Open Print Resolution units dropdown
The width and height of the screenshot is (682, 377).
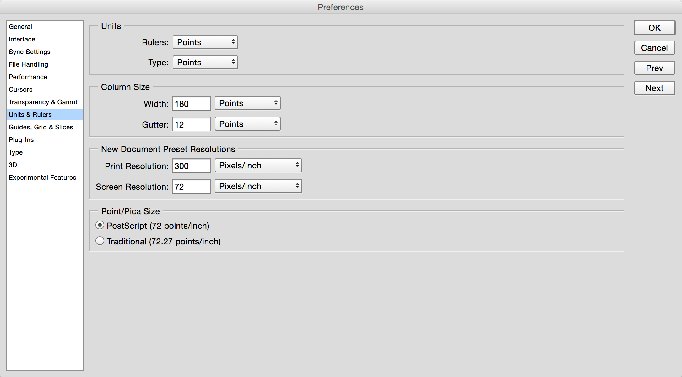pos(258,165)
